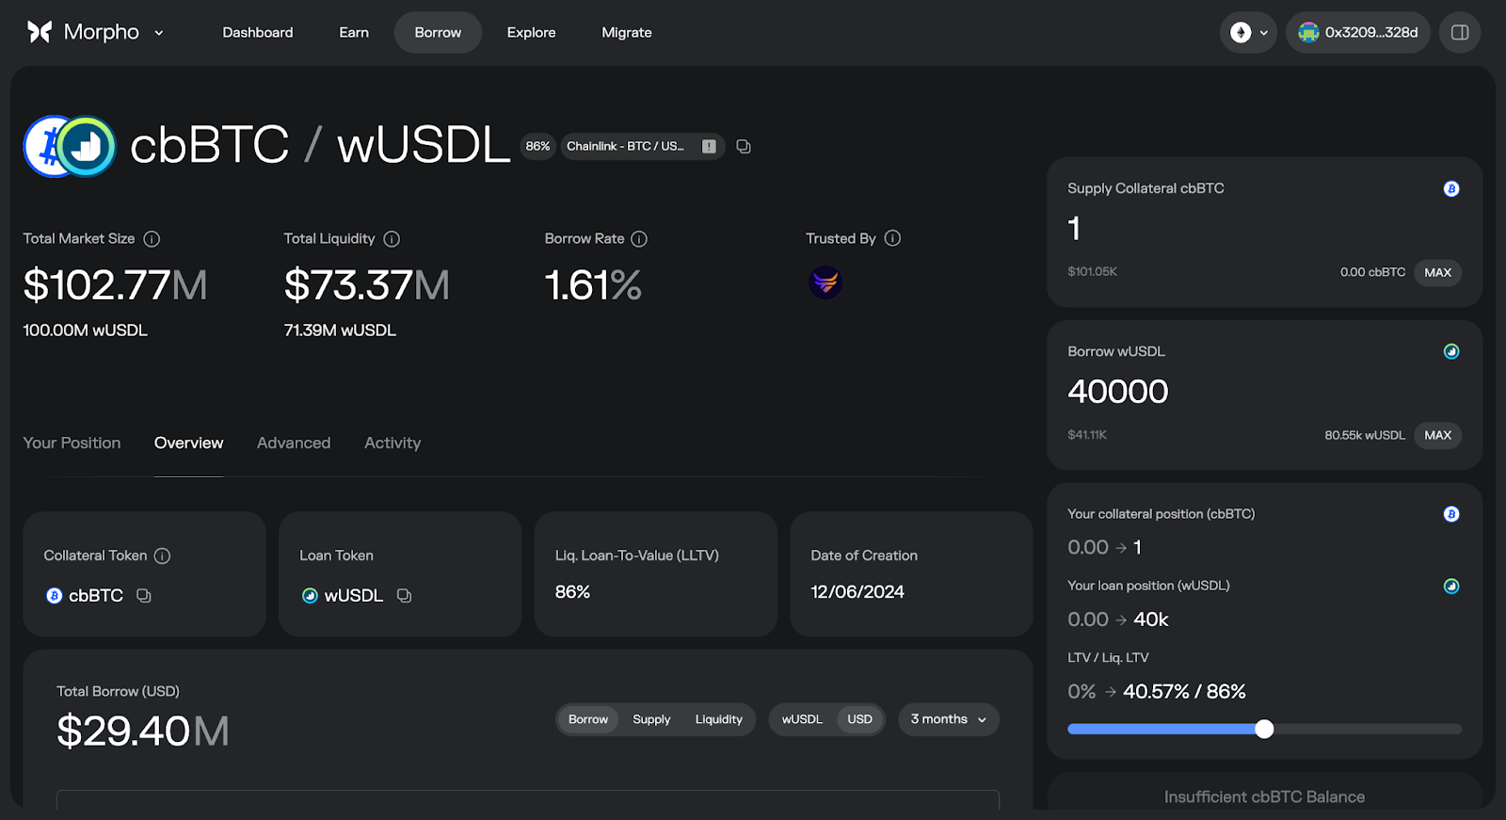The width and height of the screenshot is (1506, 820).
Task: Switch chart units to wUSDL
Action: click(802, 719)
